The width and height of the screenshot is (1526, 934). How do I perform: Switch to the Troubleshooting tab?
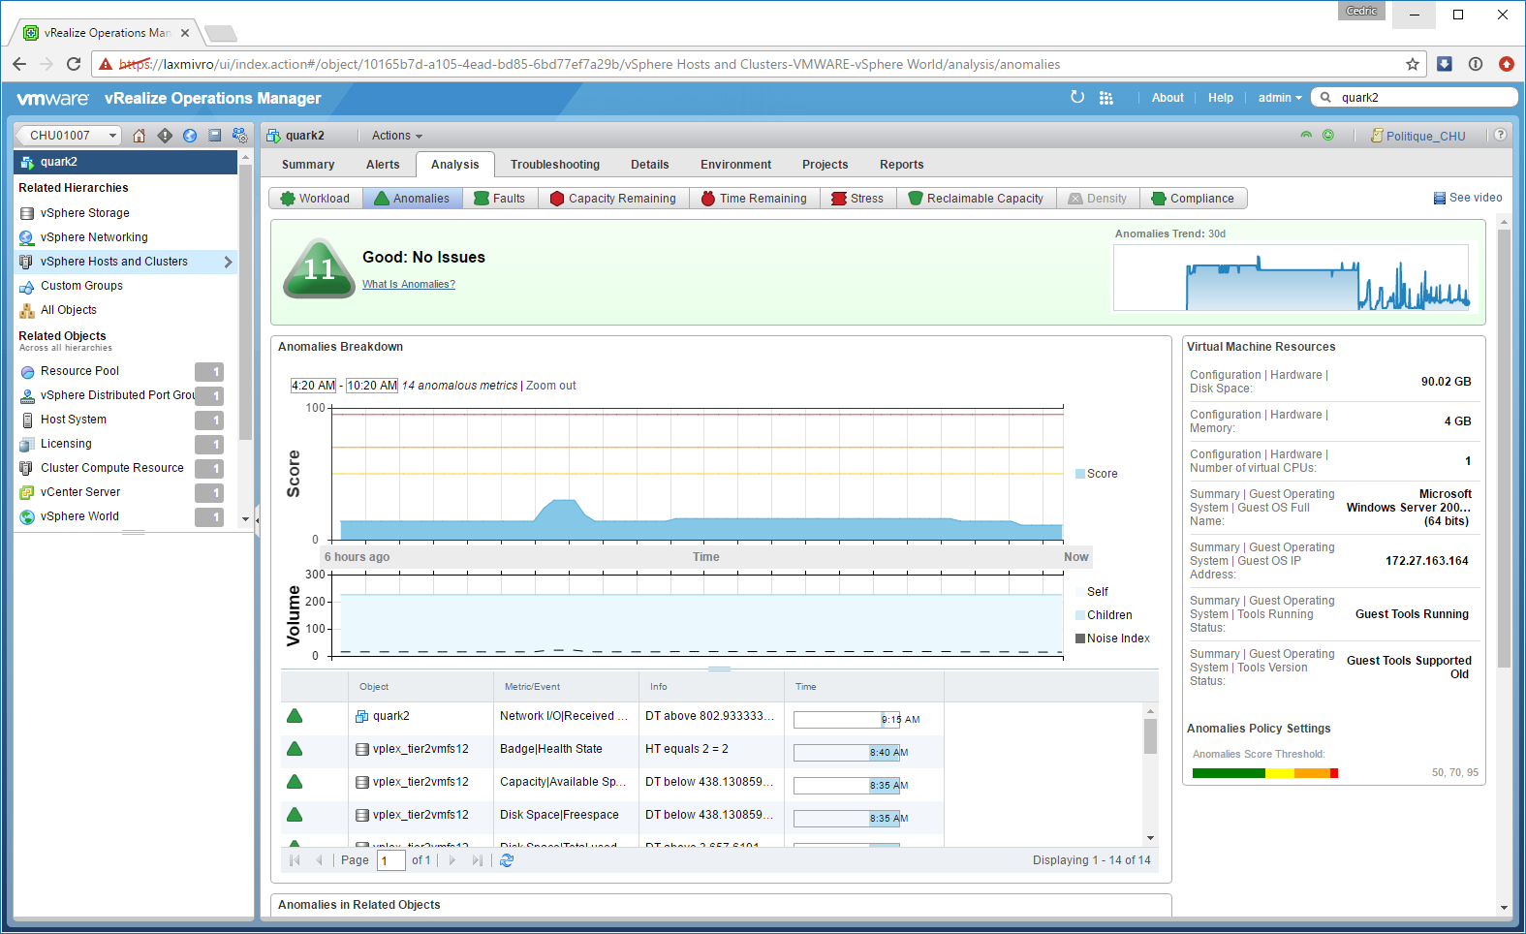tap(554, 165)
